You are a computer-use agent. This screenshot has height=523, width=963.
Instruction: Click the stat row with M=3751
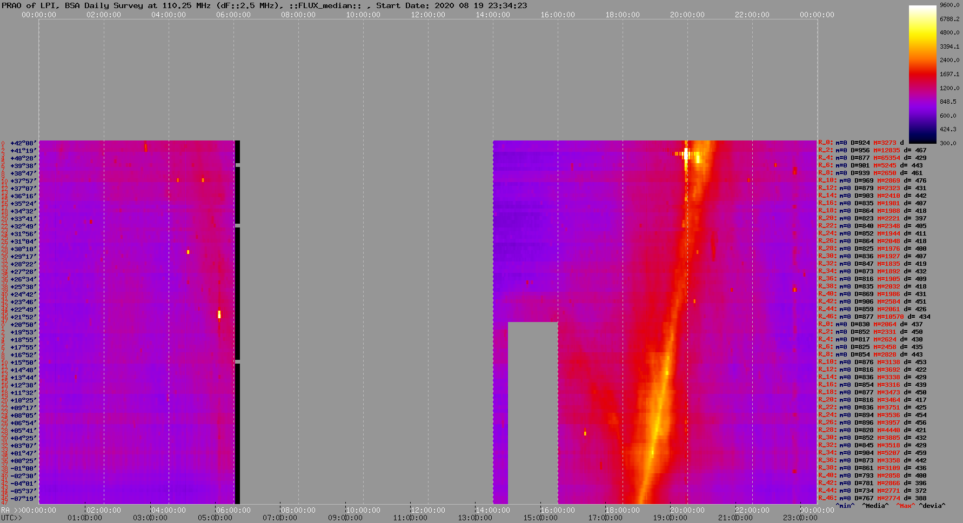[872, 407]
